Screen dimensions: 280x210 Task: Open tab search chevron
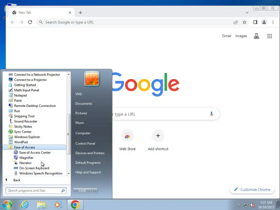[247, 13]
